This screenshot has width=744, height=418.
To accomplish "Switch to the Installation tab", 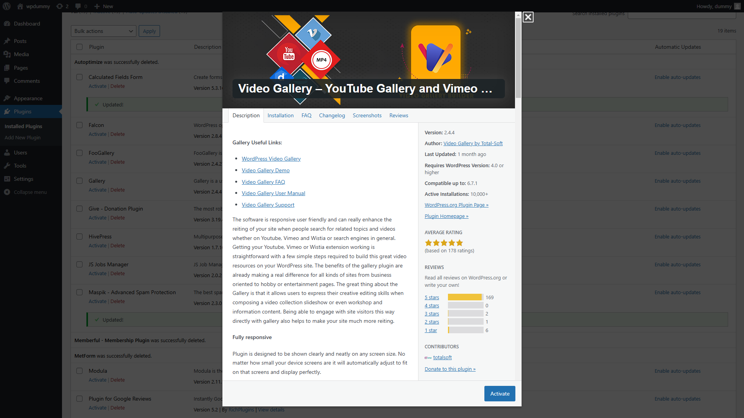I will click(x=281, y=115).
